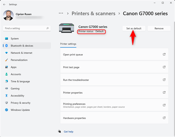Click the Gaming controller icon
The image size is (175, 137).
[x=6, y=88]
